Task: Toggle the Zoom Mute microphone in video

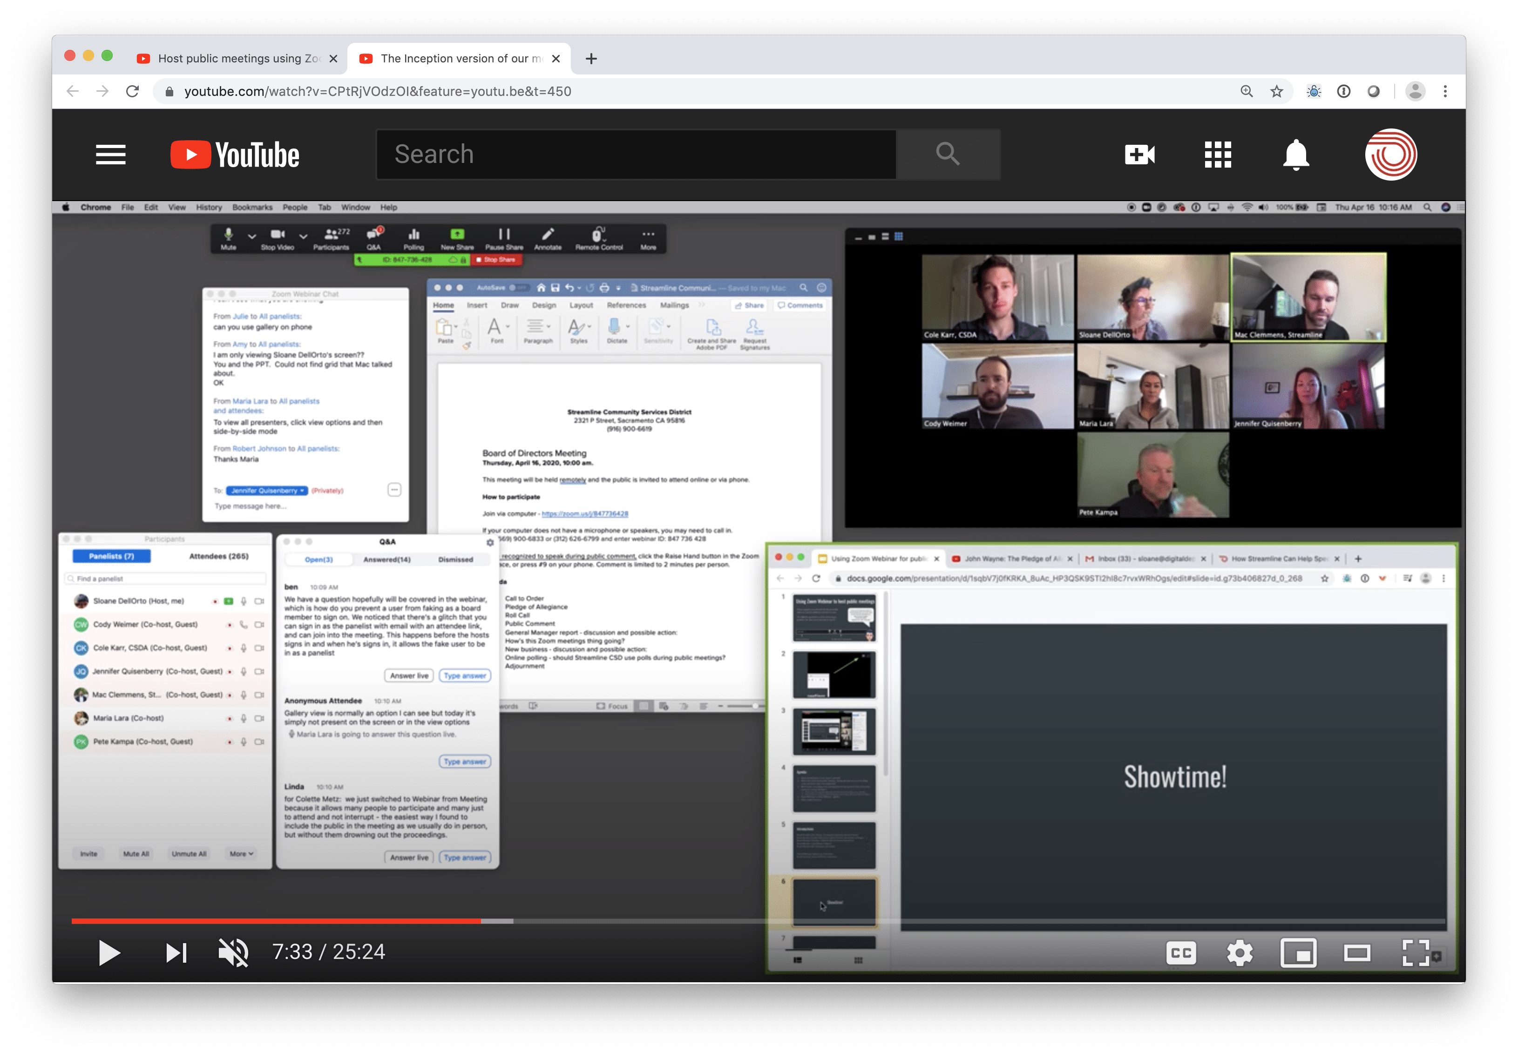Action: (x=228, y=239)
